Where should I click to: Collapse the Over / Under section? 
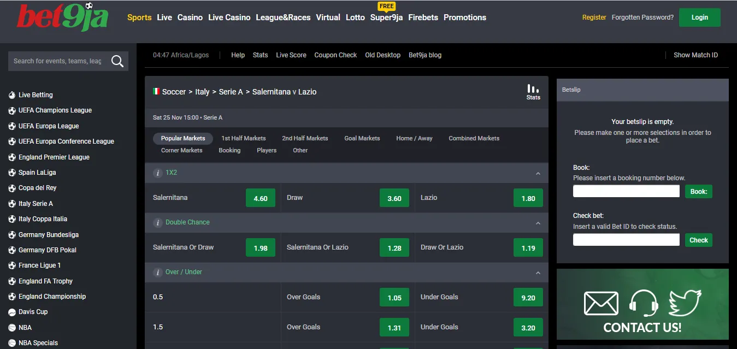click(x=537, y=272)
